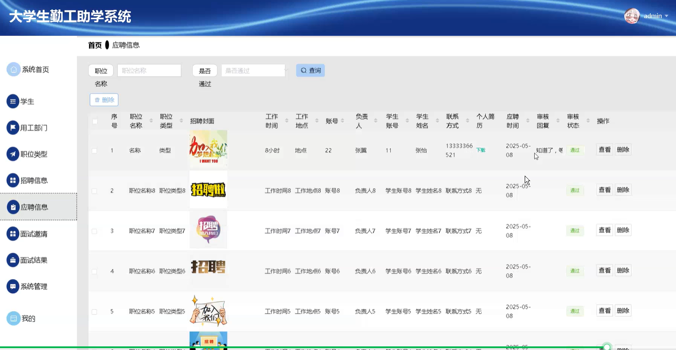Sort by 工作时间 column arrows
This screenshot has width=676, height=350.
tap(287, 121)
